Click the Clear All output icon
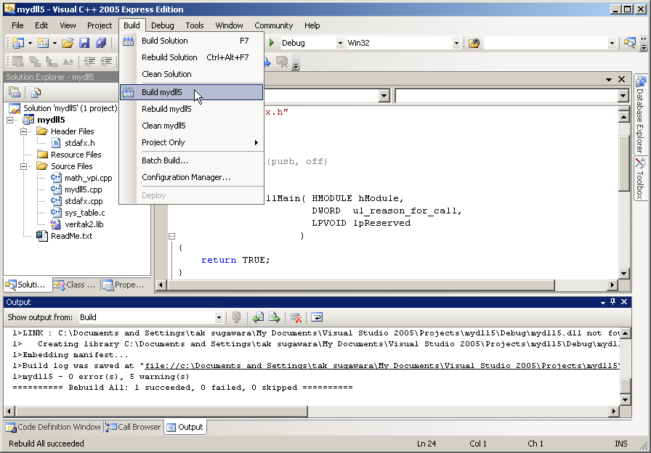This screenshot has height=453, width=651. [296, 317]
